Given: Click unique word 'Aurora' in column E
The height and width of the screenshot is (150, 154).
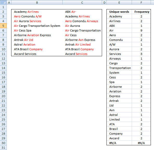Looking at the screenshot, I should [119, 49].
